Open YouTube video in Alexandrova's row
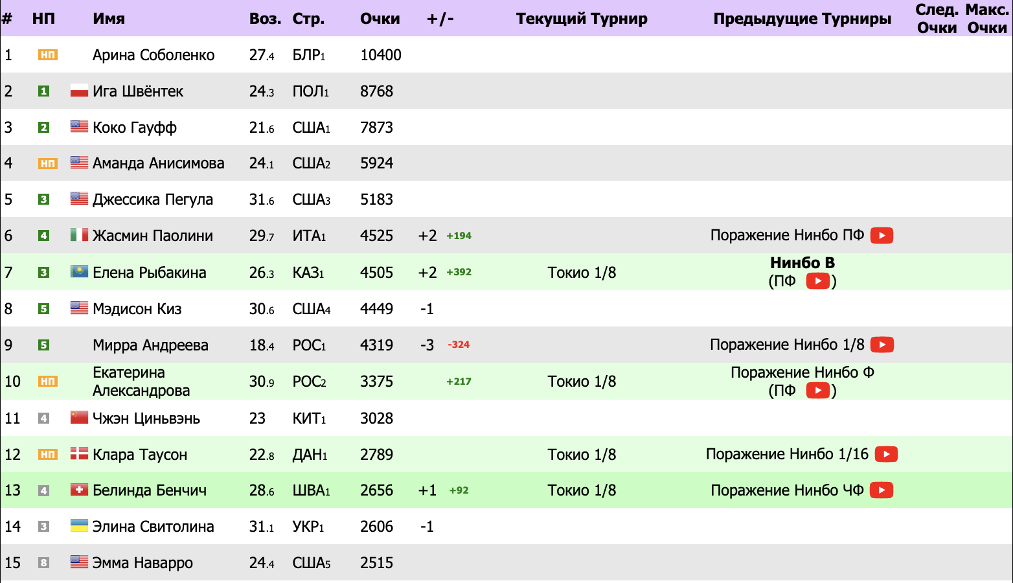Screen dimensions: 1013x583 pos(817,391)
